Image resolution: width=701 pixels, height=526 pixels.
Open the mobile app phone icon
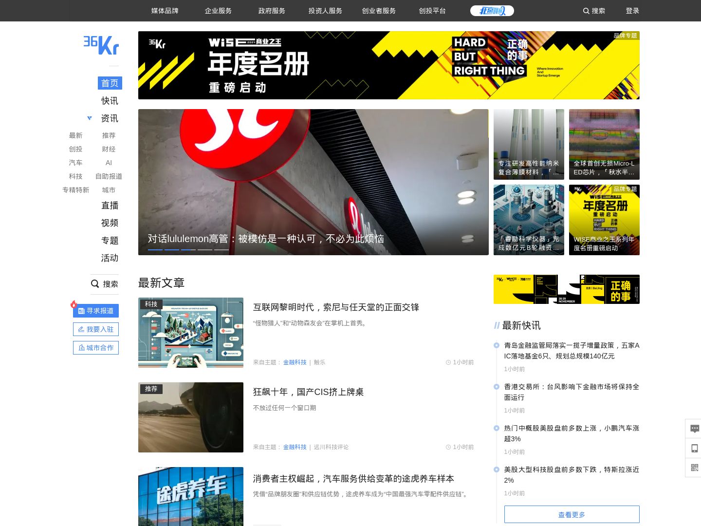point(695,448)
